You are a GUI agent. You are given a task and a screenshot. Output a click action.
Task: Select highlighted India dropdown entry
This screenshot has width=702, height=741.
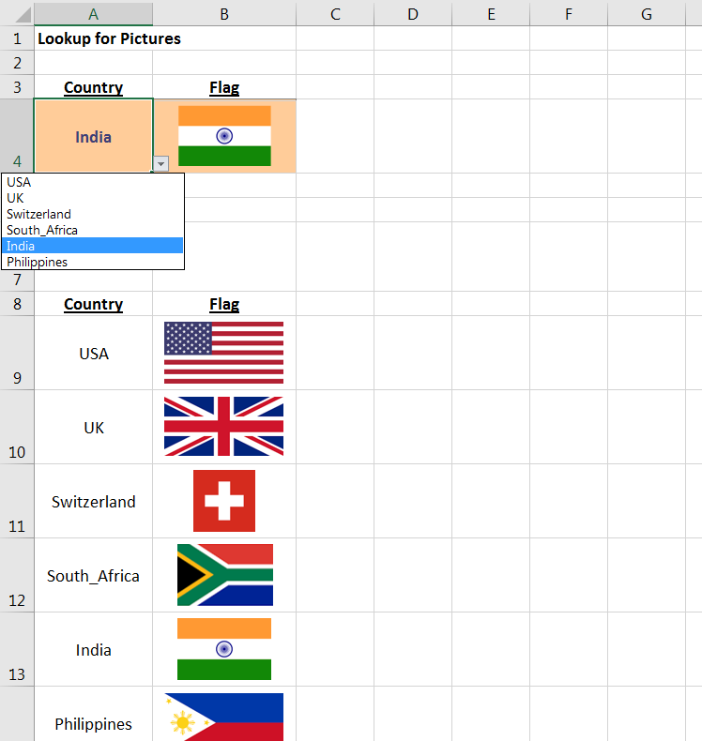[92, 246]
